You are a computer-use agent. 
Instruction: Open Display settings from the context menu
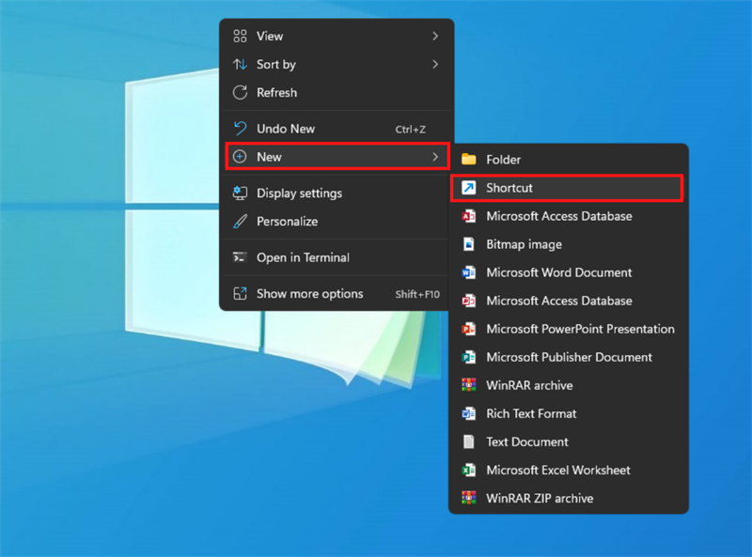[x=299, y=193]
